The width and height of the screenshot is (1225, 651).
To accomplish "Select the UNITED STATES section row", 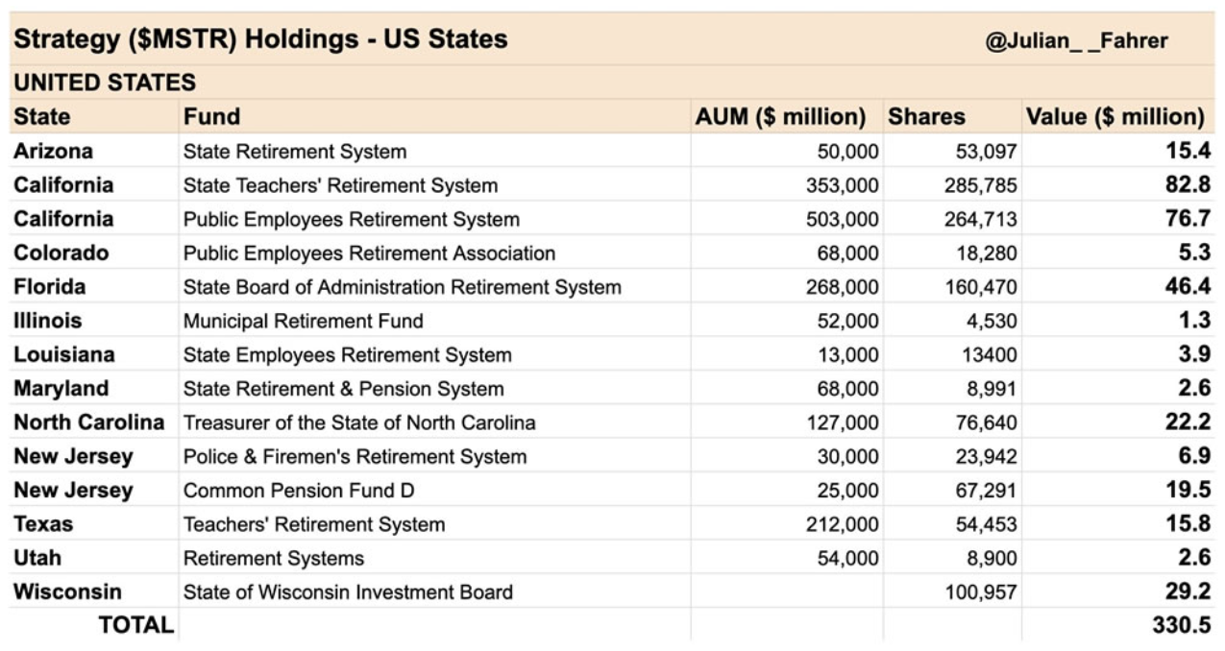I will pyautogui.click(x=105, y=83).
